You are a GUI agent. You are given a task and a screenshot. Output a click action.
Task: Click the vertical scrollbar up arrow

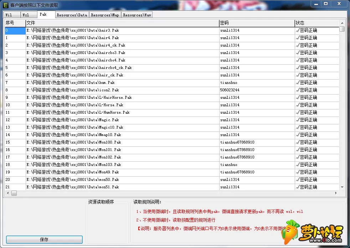point(342,23)
